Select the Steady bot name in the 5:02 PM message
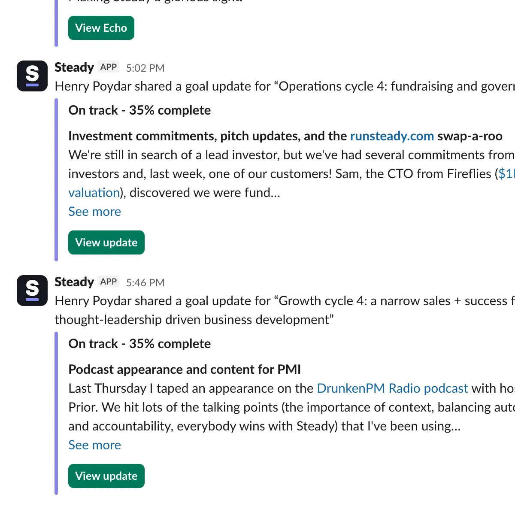Image resolution: width=515 pixels, height=515 pixels. [x=73, y=67]
